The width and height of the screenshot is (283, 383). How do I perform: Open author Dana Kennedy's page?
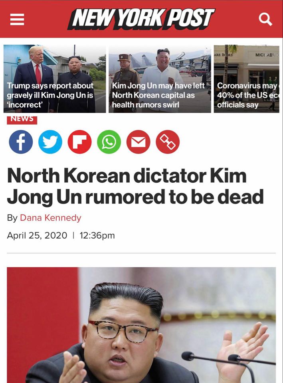point(50,218)
